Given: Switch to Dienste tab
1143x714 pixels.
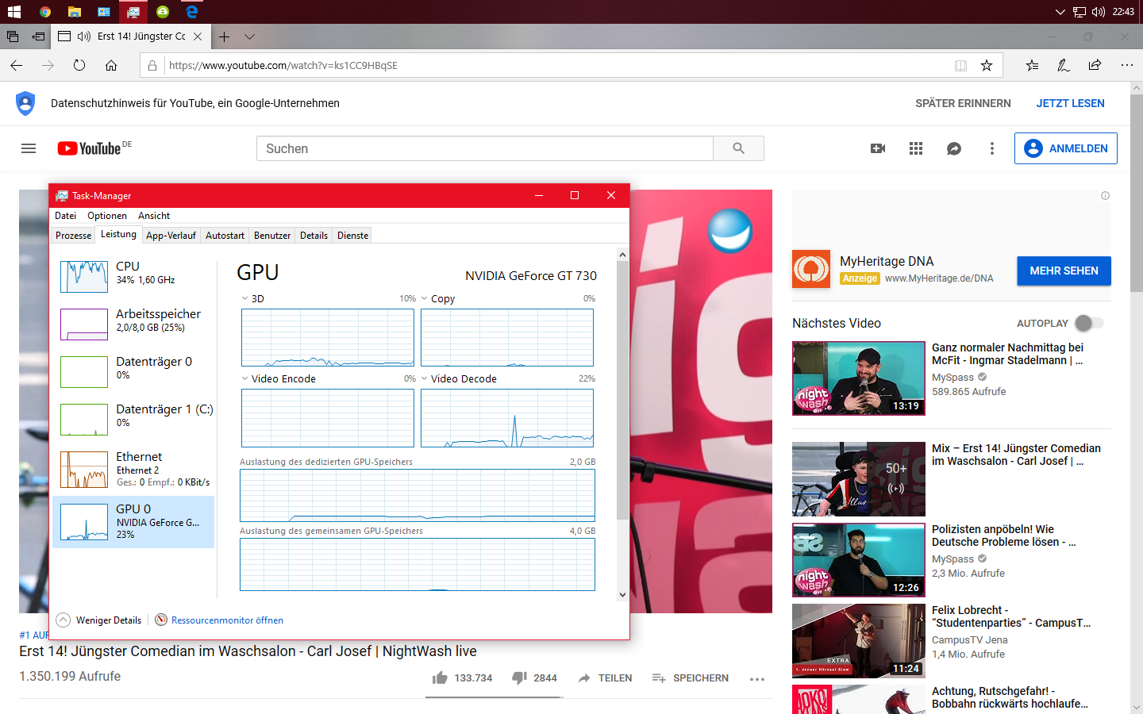Looking at the screenshot, I should pos(352,236).
